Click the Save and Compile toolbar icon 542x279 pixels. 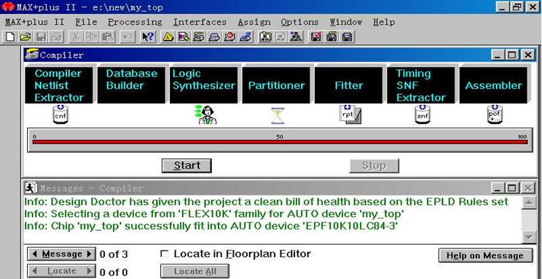tap(332, 36)
